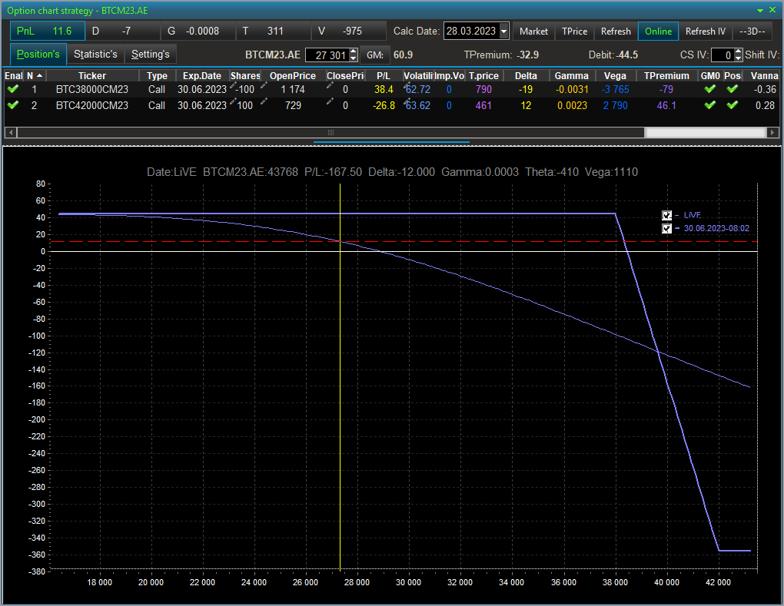Screen dimensions: 784x606
Task: Click the N column sort arrow
Action: 39,75
